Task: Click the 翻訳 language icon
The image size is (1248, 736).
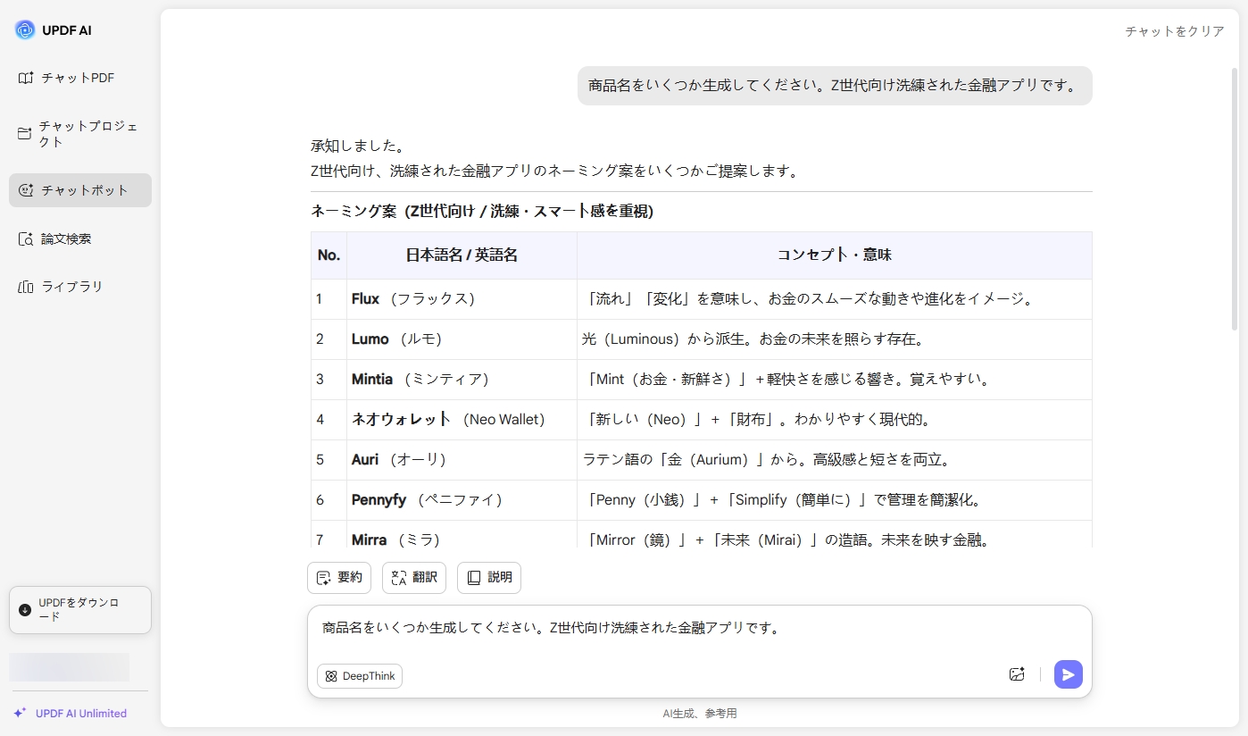Action: click(x=399, y=578)
